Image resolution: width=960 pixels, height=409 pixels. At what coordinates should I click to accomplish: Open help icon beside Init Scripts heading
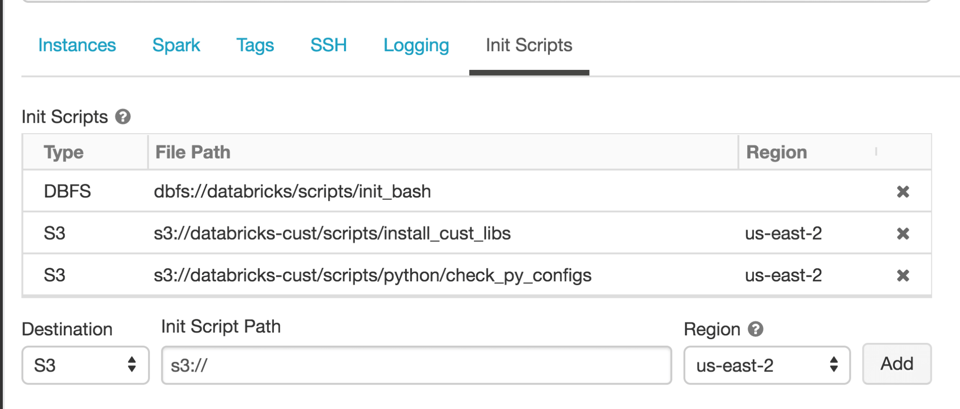click(x=123, y=117)
